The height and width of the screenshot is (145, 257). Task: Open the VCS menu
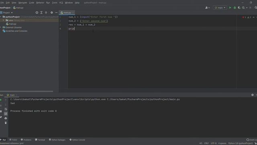pyautogui.click(x=61, y=3)
